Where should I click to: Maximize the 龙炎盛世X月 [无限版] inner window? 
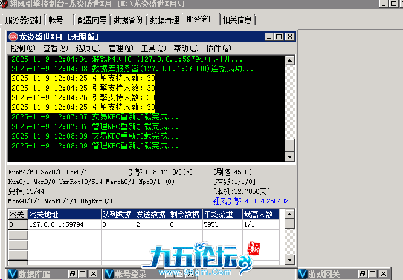(x=279, y=37)
